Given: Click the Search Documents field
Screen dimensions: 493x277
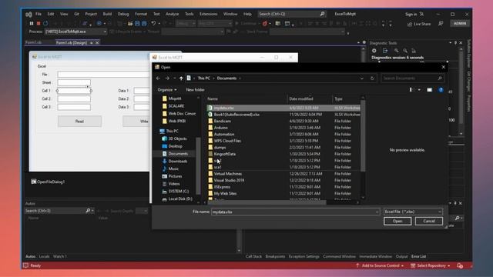Looking at the screenshot, I should click(413, 78).
